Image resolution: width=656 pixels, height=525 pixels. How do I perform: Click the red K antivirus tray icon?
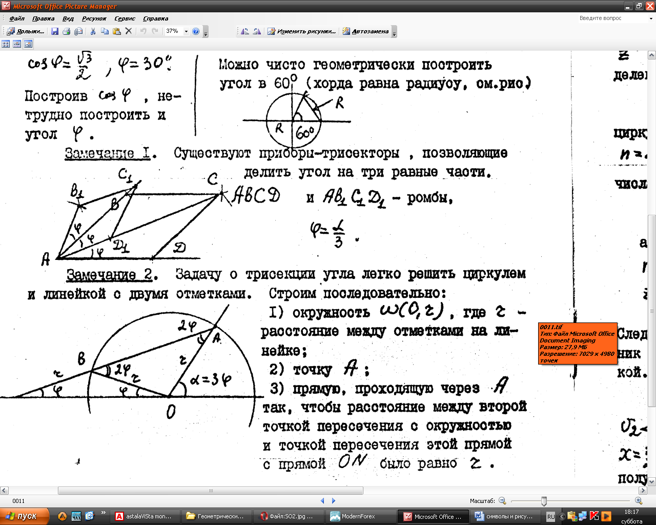coord(594,516)
